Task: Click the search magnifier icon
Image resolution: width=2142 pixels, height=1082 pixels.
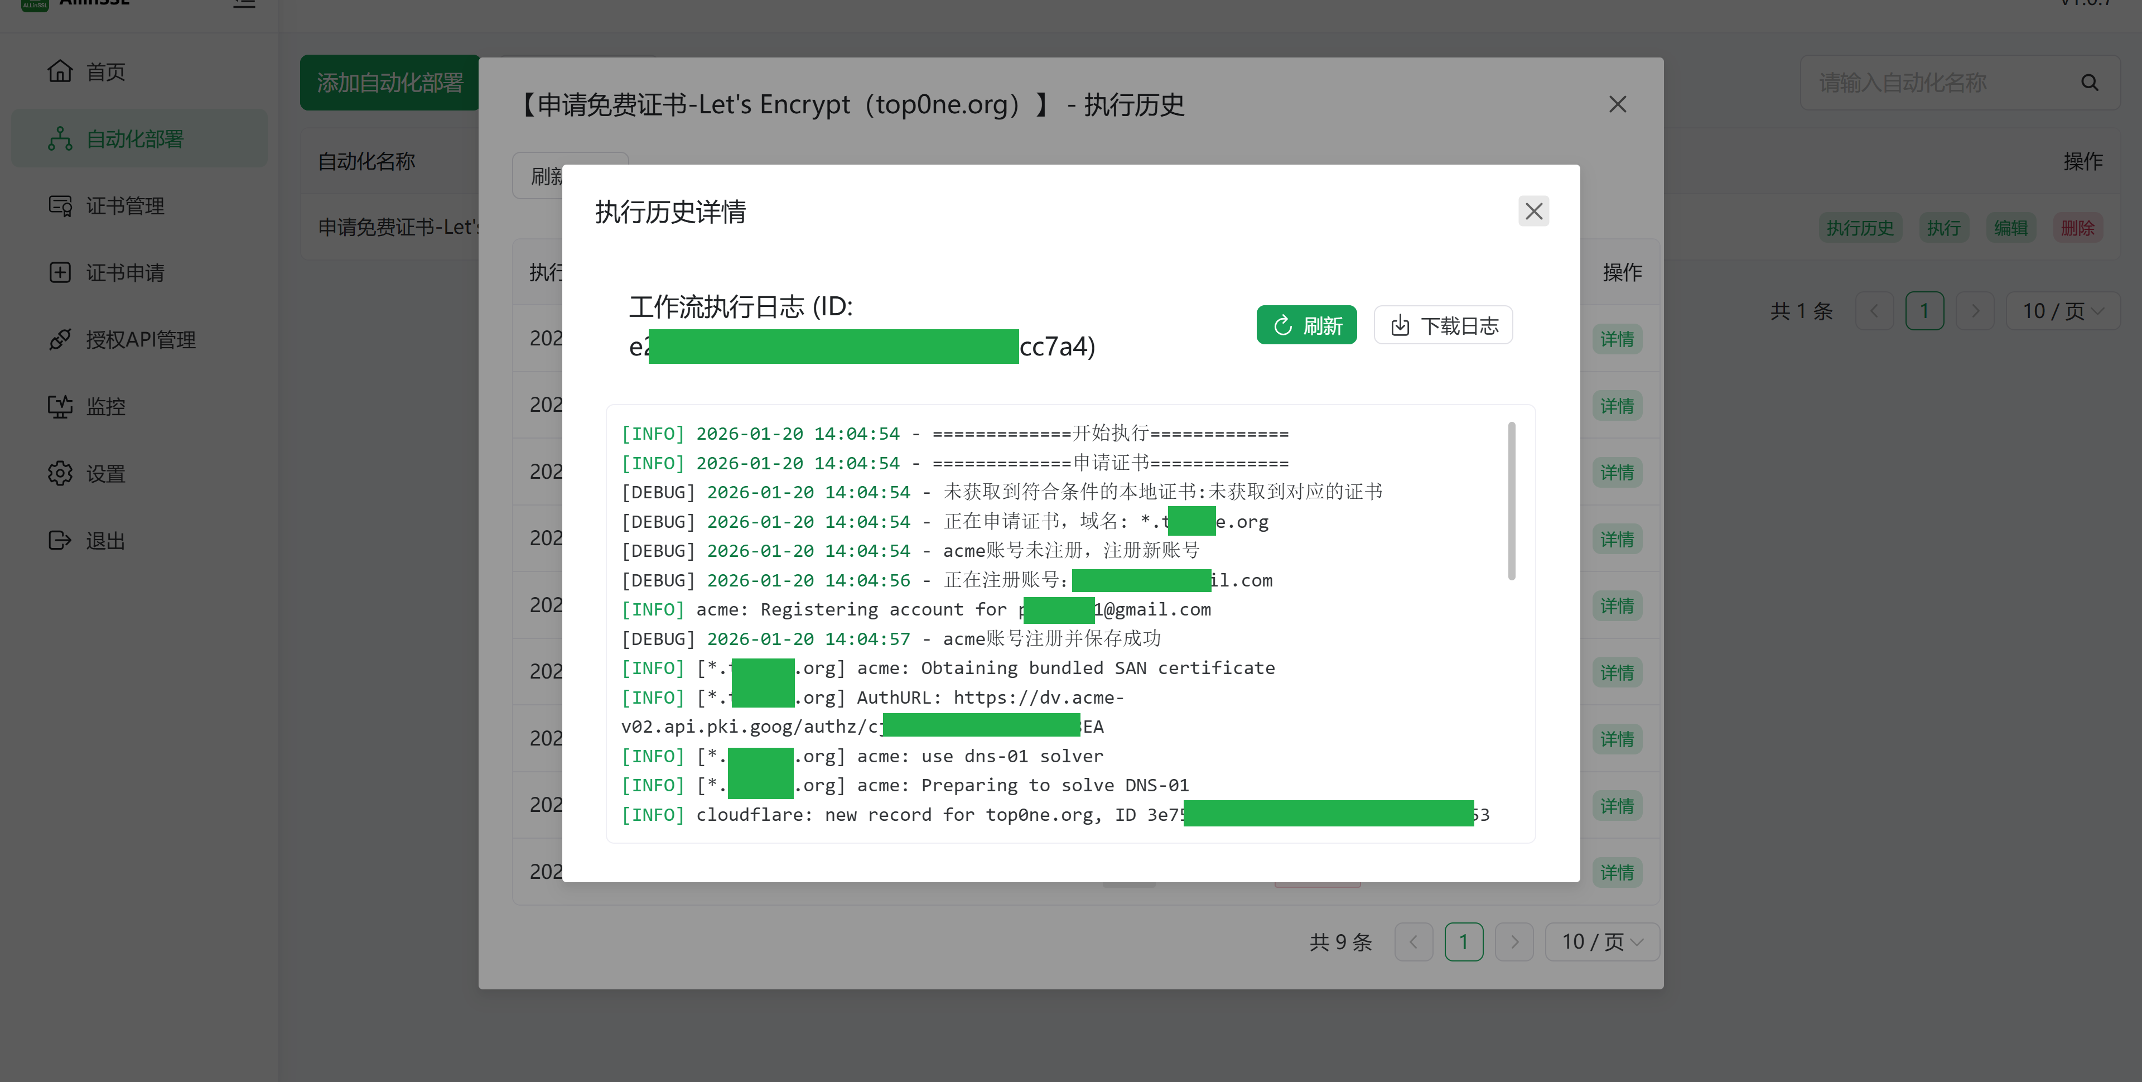Action: (2090, 83)
